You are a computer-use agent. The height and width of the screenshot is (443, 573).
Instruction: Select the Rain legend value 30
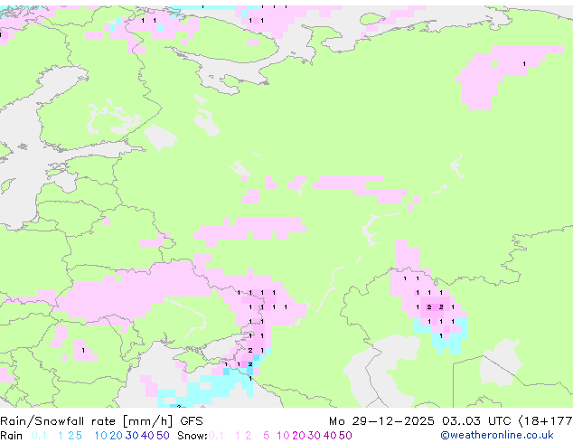(132, 436)
